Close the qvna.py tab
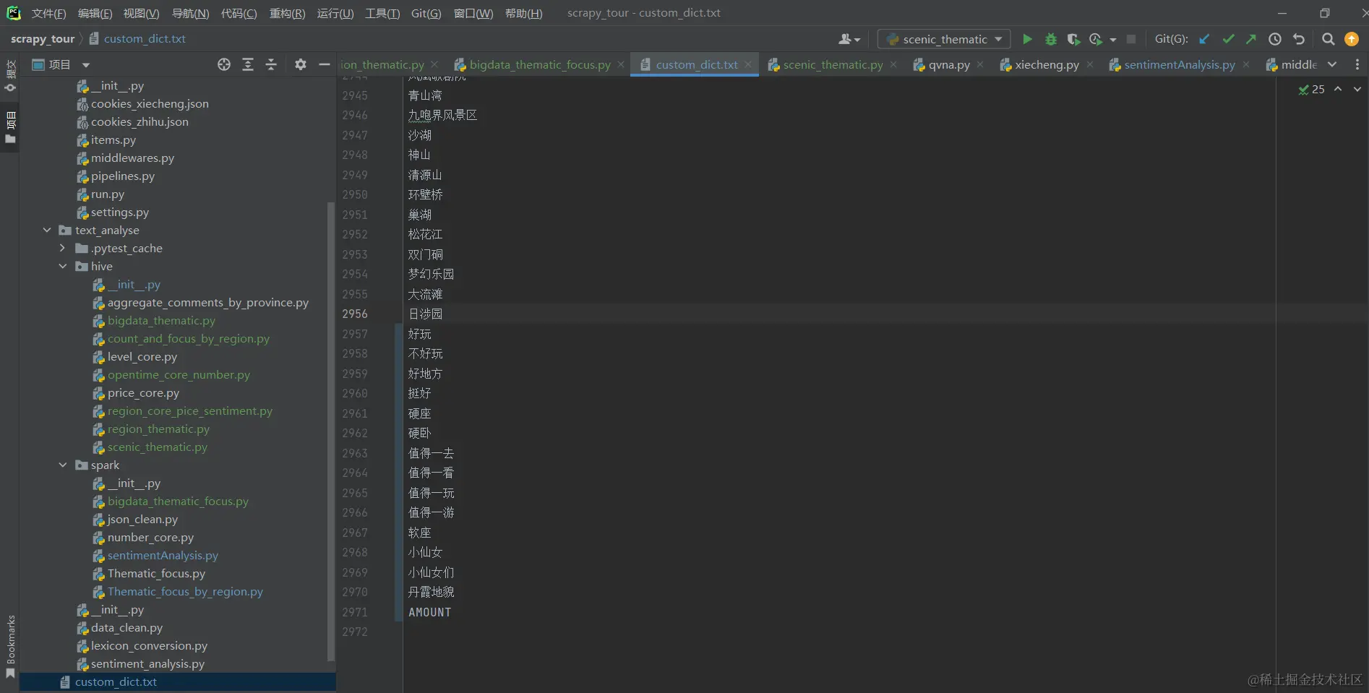This screenshot has height=693, width=1369. pos(980,64)
